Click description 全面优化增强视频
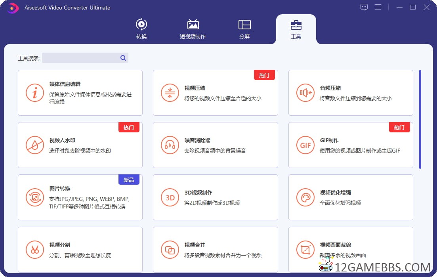The width and height of the screenshot is (437, 277). click(x=340, y=203)
